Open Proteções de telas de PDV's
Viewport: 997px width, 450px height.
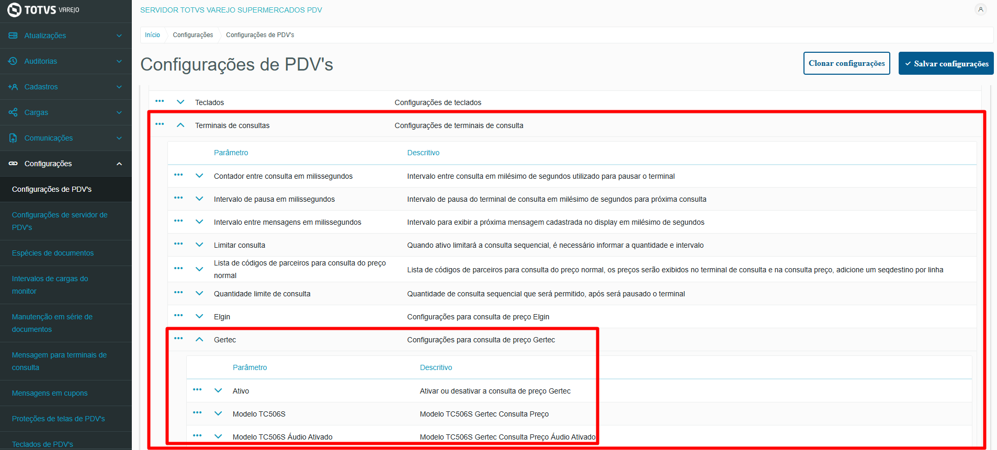click(x=66, y=419)
